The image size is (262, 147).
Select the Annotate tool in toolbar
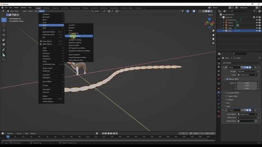click(4, 50)
